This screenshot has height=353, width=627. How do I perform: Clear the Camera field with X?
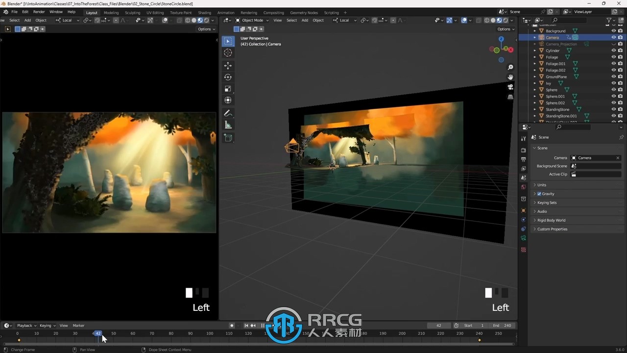618,158
